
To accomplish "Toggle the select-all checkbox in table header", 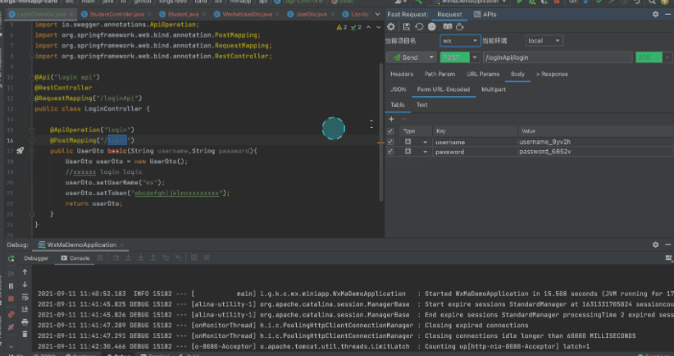I will coord(390,131).
